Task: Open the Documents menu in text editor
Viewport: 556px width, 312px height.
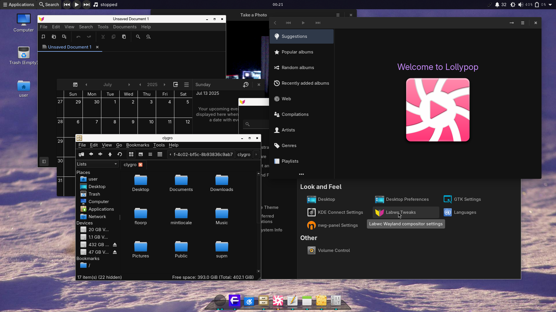Action: tap(125, 27)
